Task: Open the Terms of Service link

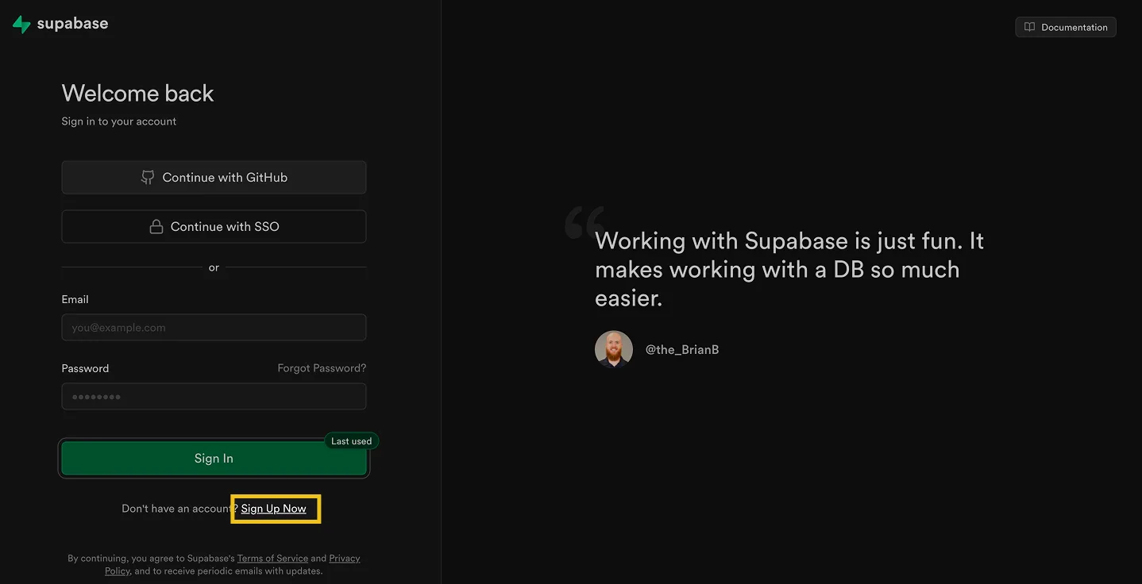Action: (x=272, y=559)
